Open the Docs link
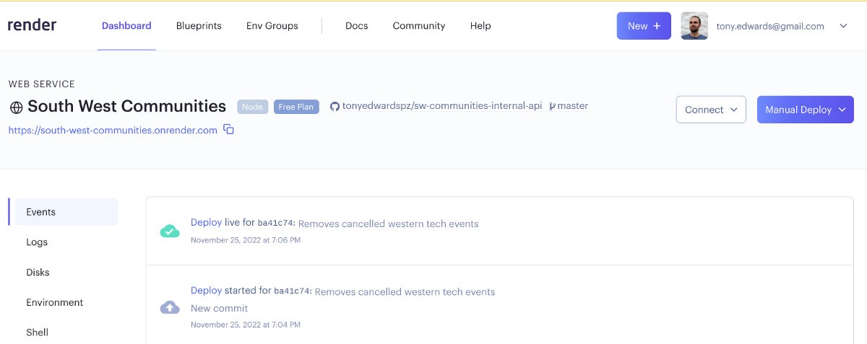The width and height of the screenshot is (867, 344). (x=356, y=26)
